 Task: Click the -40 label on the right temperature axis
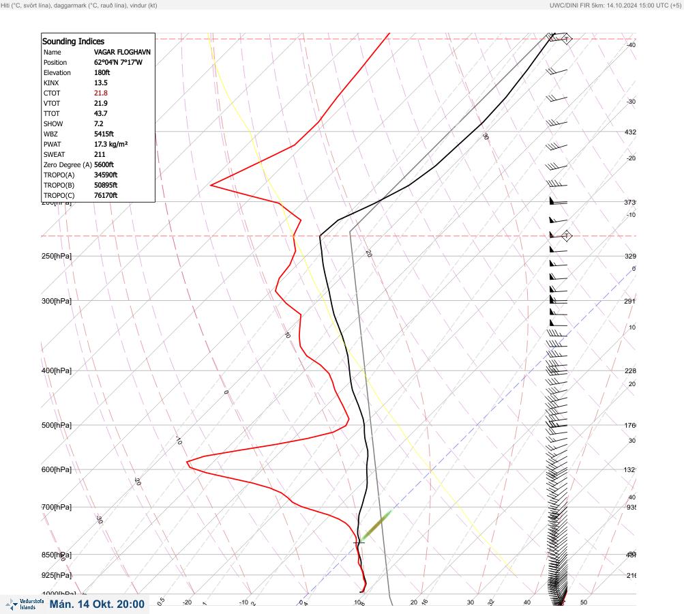(631, 45)
